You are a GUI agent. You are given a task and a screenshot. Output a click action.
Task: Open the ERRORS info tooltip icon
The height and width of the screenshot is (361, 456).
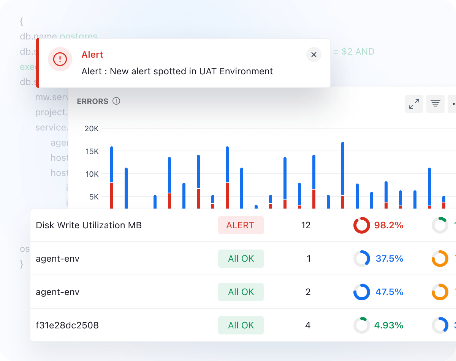pos(117,101)
